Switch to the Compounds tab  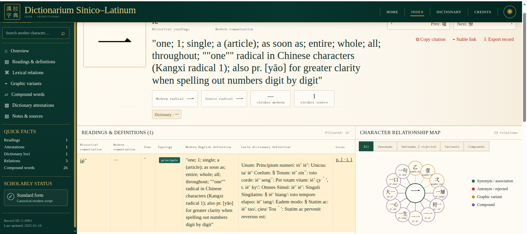[x=476, y=147]
